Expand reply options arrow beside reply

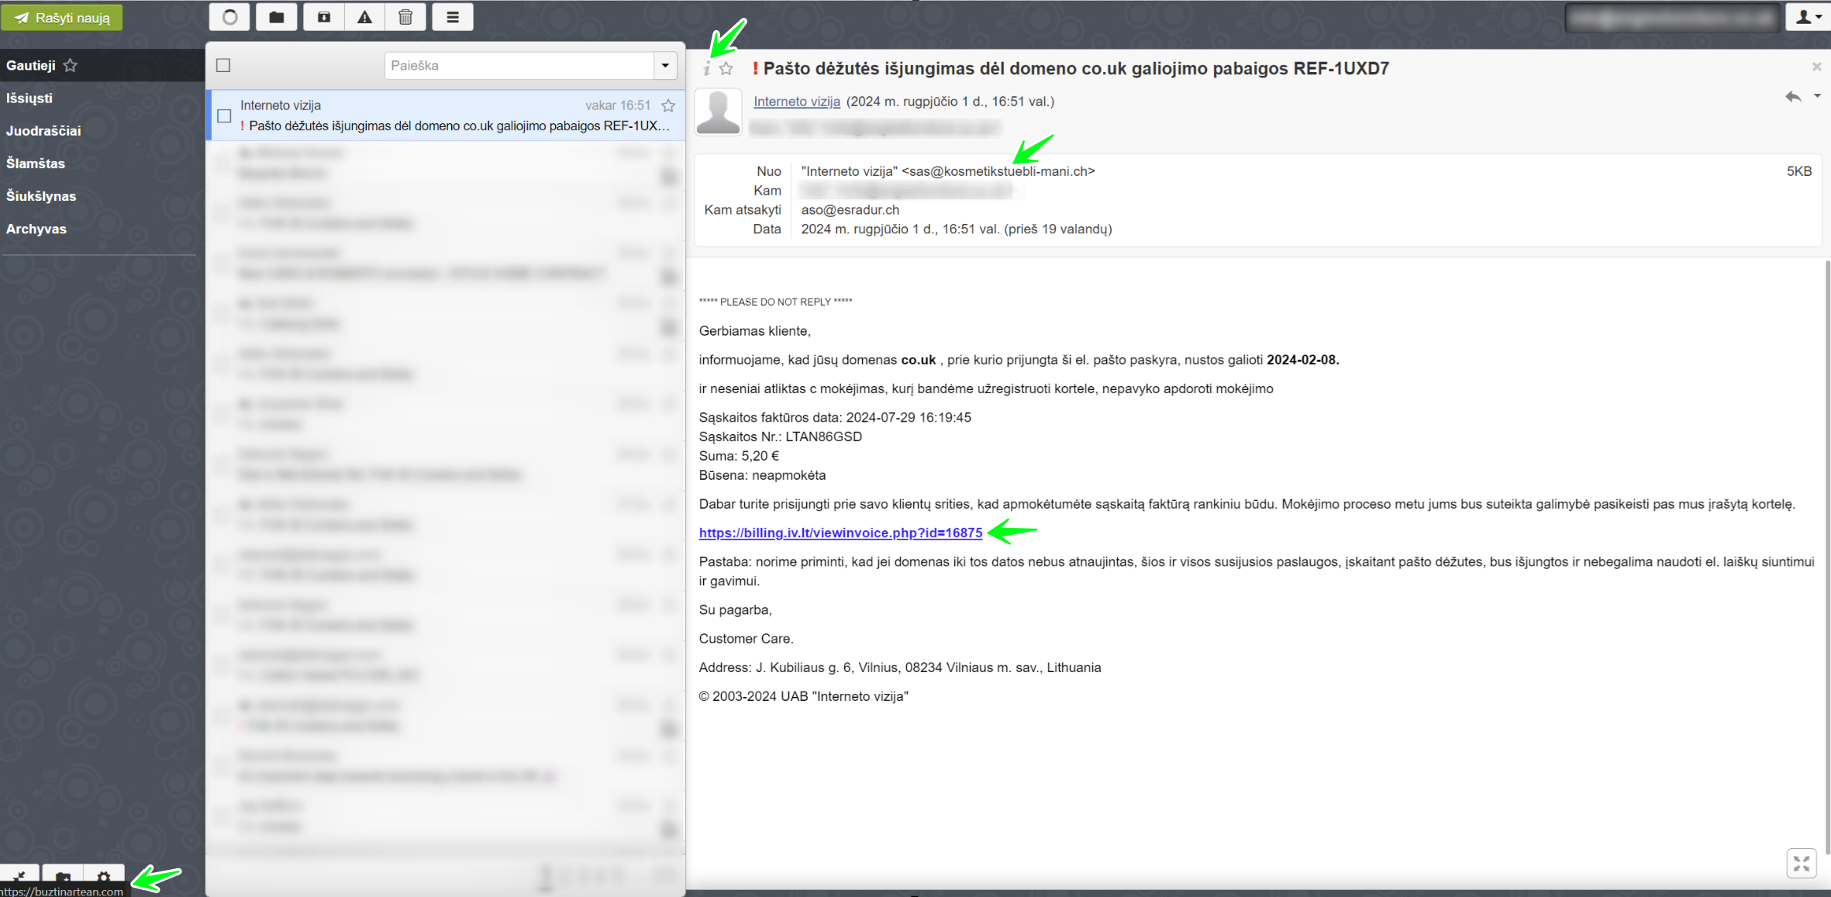[1817, 96]
